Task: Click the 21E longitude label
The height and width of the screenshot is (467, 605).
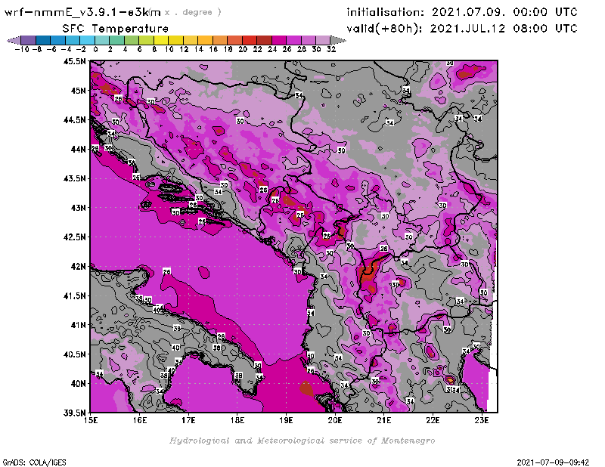Action: pyautogui.click(x=384, y=420)
